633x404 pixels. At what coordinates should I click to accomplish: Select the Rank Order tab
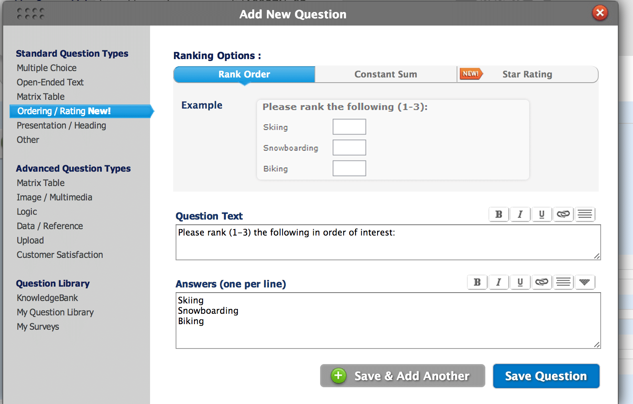[x=244, y=75]
